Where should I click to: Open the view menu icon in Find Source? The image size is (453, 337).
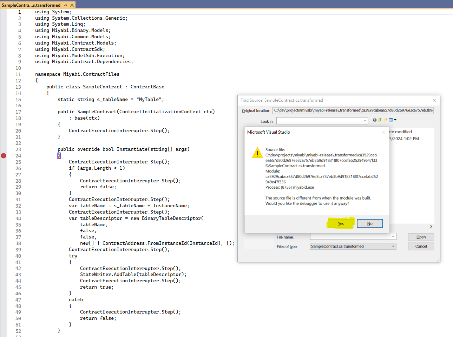tap(393, 120)
